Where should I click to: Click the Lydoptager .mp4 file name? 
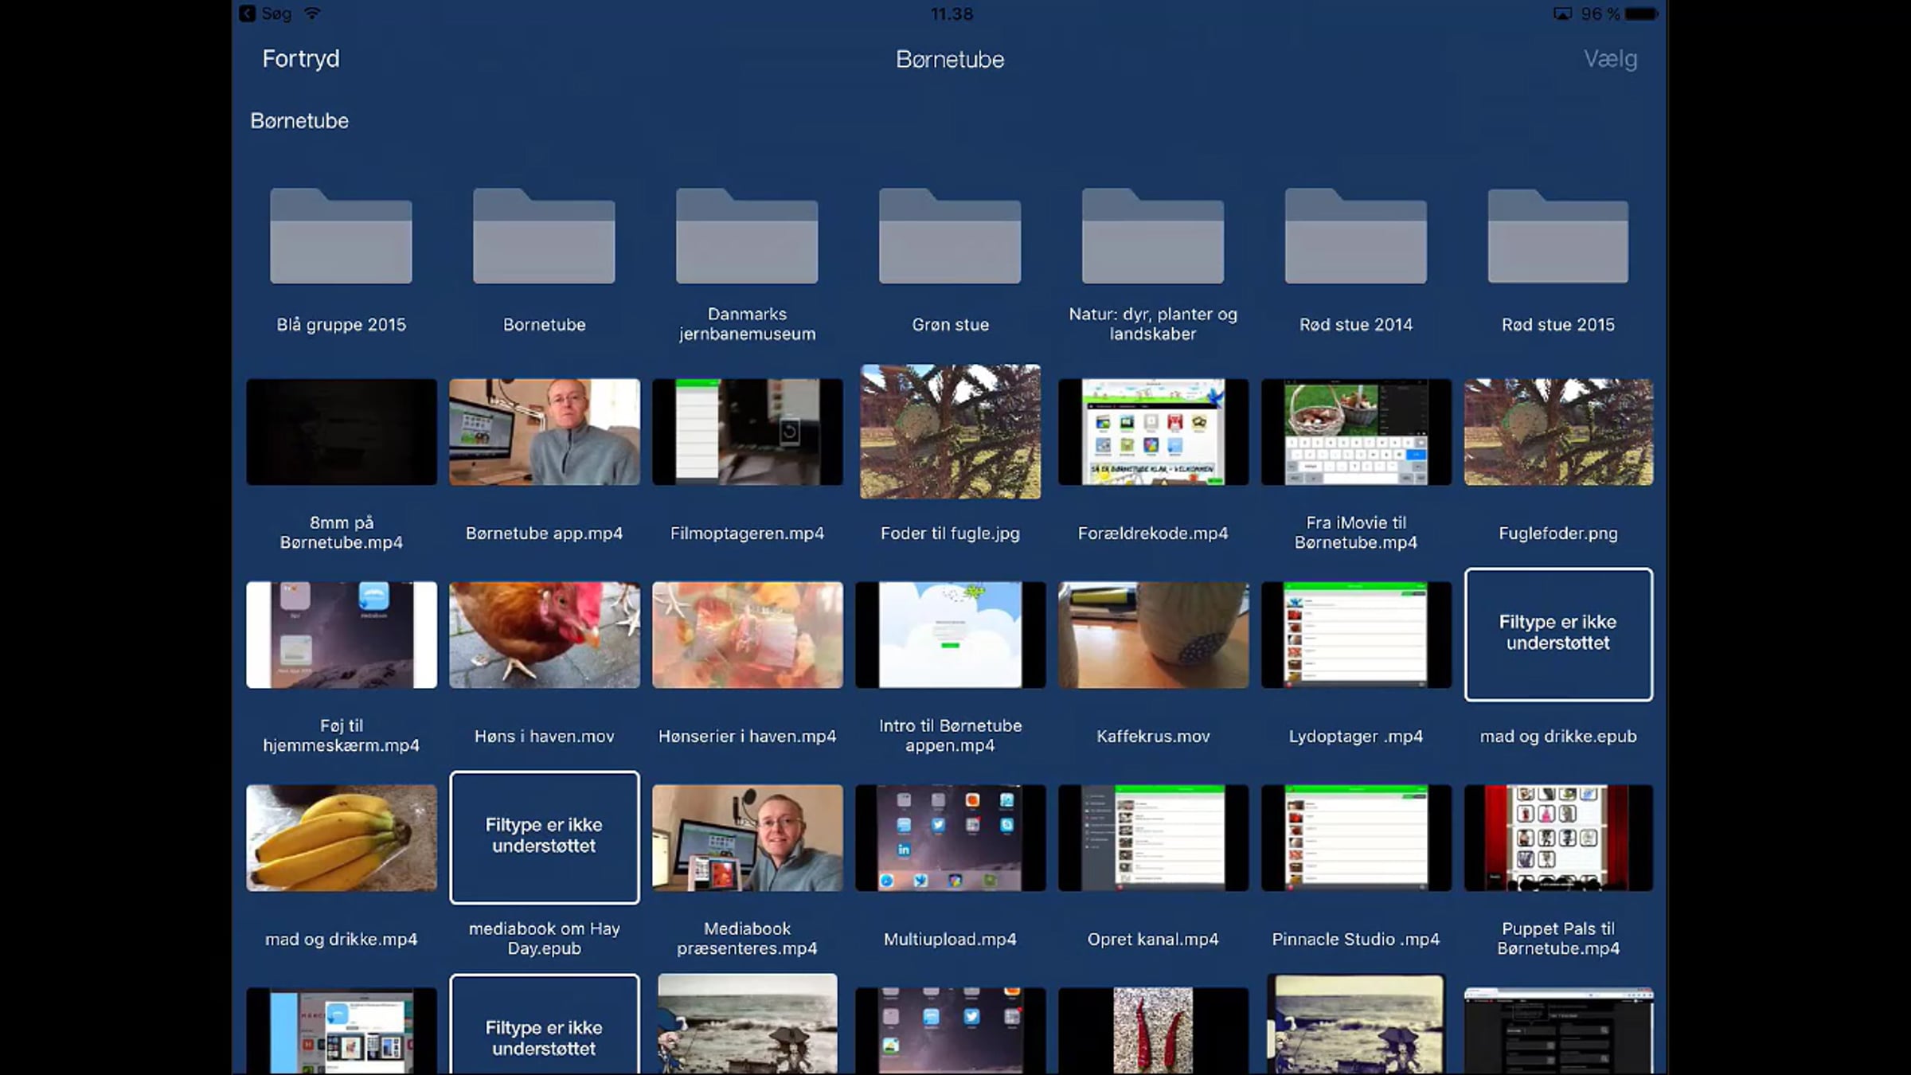point(1356,737)
